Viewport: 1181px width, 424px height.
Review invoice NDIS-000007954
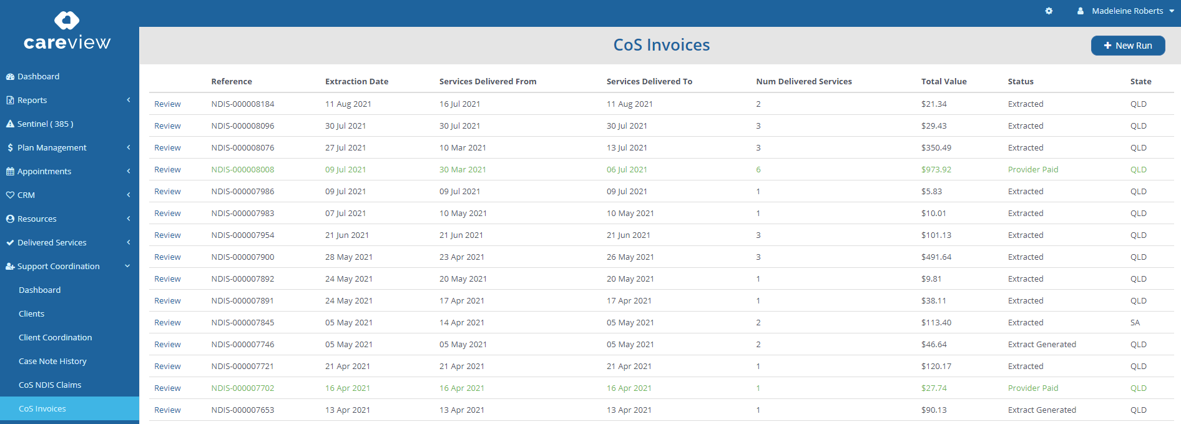(167, 235)
